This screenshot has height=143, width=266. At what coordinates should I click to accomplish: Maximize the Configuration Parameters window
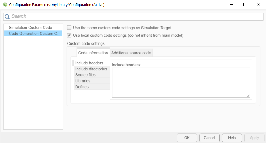click(x=245, y=5)
